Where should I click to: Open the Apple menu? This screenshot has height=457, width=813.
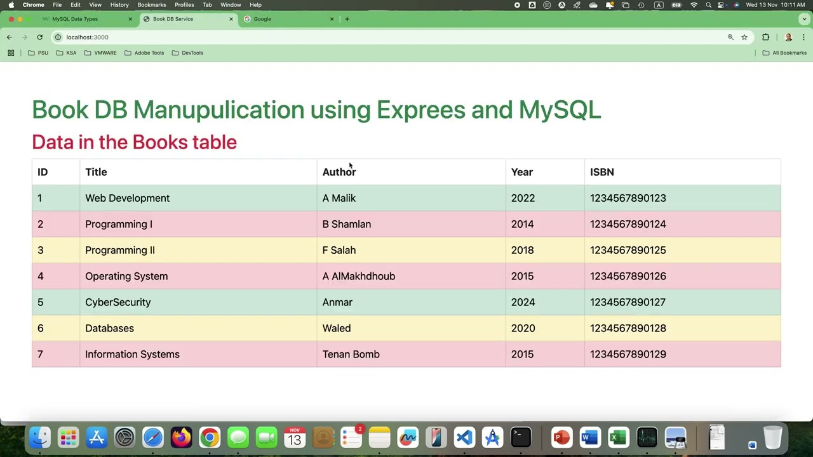pos(11,4)
